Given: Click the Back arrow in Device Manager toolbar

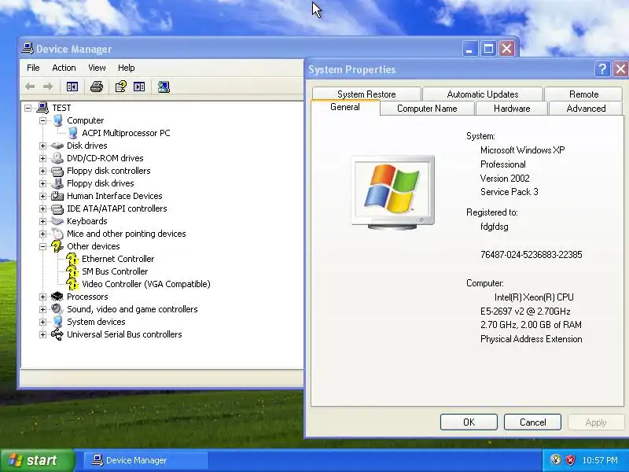Looking at the screenshot, I should [30, 87].
